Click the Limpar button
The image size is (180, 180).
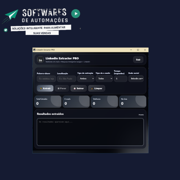pos(96,88)
